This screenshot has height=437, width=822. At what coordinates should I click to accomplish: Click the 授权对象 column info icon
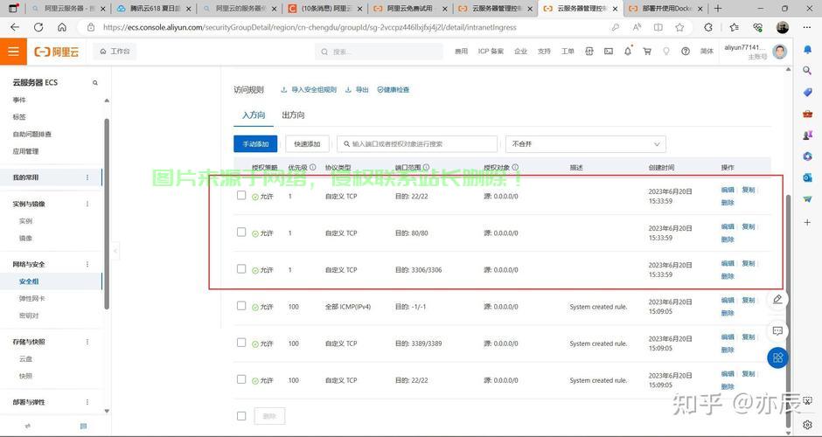pyautogui.click(x=515, y=167)
